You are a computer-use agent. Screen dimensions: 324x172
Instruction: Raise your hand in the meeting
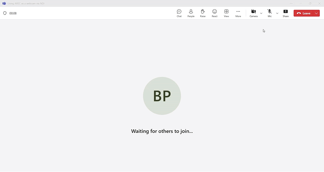203,13
